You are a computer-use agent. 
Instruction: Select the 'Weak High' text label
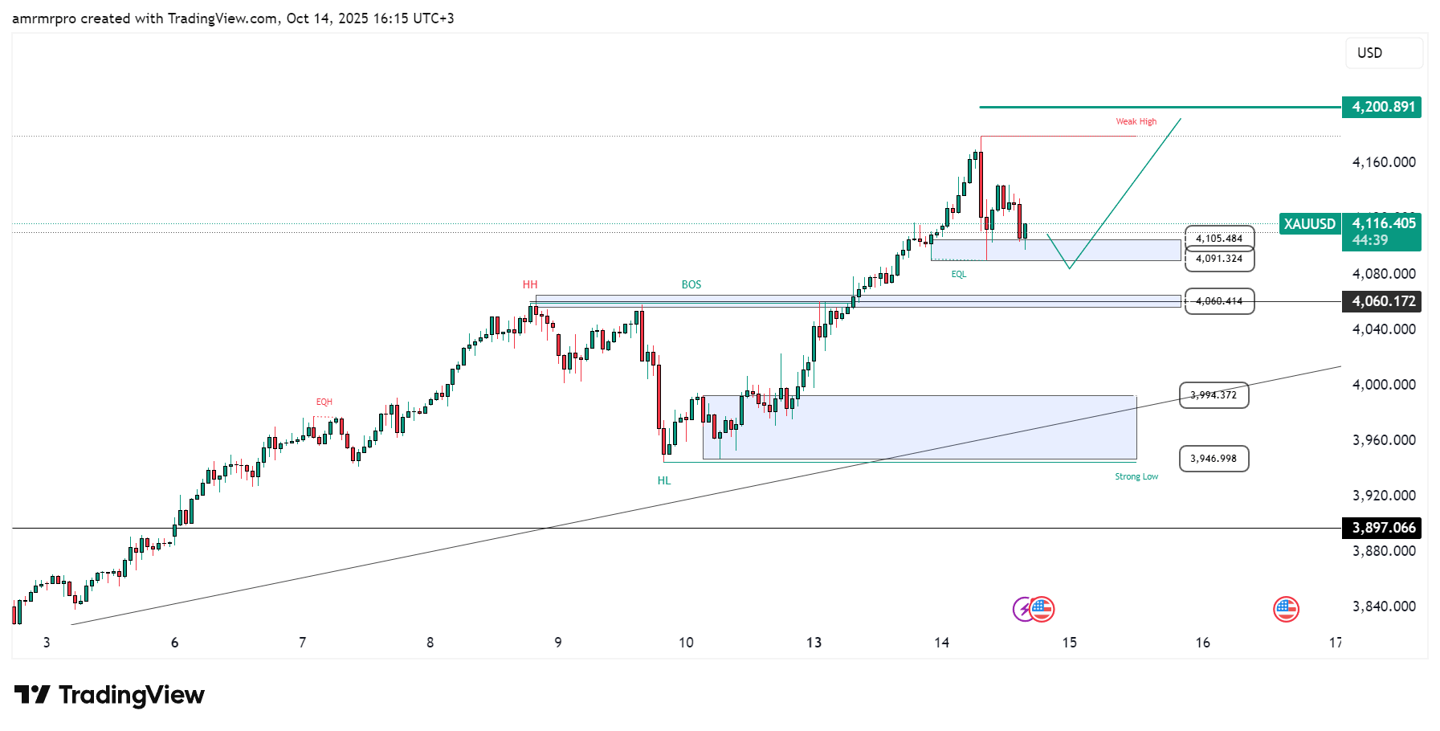point(1136,122)
